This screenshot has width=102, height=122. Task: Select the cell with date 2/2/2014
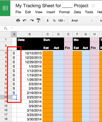click(x=30, y=84)
